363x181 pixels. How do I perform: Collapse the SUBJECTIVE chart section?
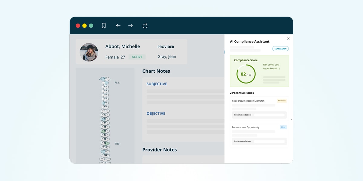click(157, 84)
